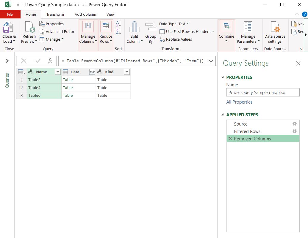Viewport: 308px width, 238px height.
Task: Click the Table link in Table2 row Data
Action: [68, 80]
